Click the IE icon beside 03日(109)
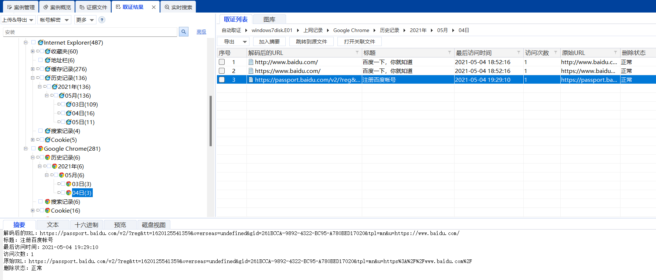 pyautogui.click(x=69, y=104)
